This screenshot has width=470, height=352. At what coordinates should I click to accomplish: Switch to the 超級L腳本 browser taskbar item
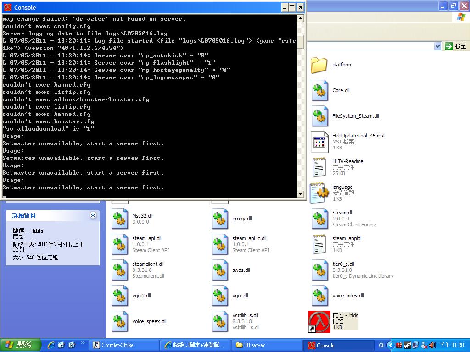tap(196, 345)
